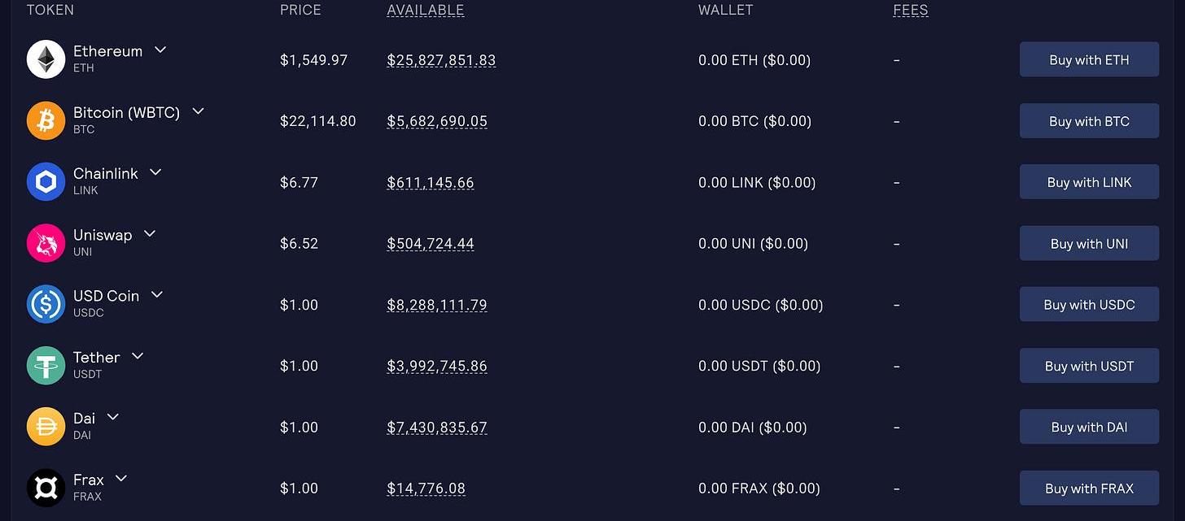The image size is (1185, 521).
Task: Open the $25,827,851.83 available amount link
Action: click(x=441, y=60)
